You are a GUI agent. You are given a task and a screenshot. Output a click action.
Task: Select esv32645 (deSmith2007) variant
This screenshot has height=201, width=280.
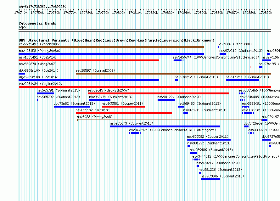109,90
